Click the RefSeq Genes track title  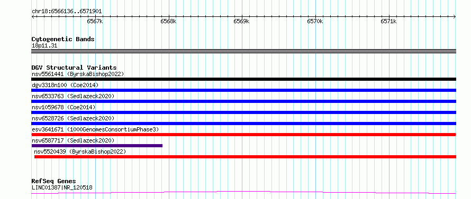click(x=53, y=182)
